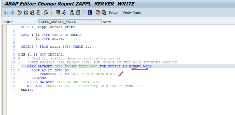This screenshot has height=115, width=235.
Task: Show the object list hierarchy icon
Action: click(72, 13)
